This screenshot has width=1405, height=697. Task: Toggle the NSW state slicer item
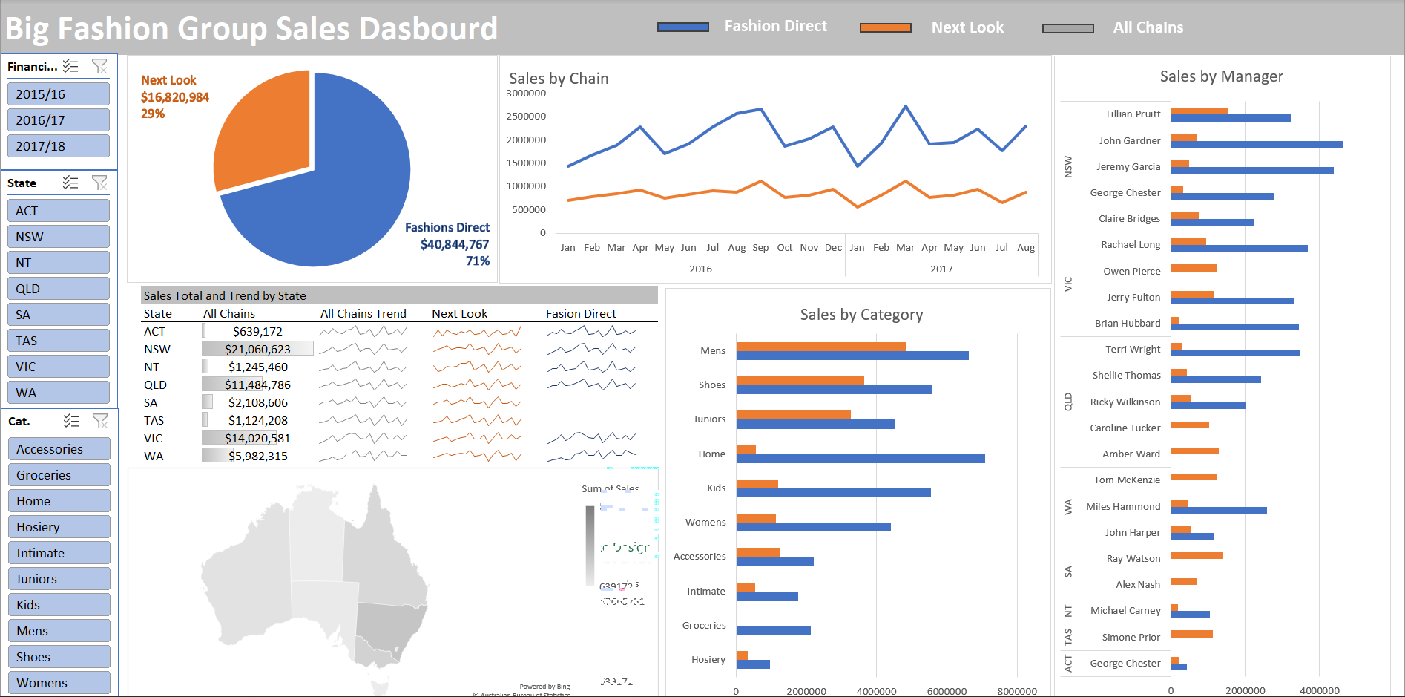[x=59, y=237]
